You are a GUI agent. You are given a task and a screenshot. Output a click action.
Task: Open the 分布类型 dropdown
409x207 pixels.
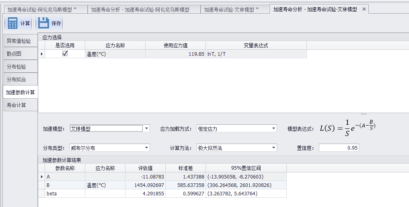click(147, 148)
